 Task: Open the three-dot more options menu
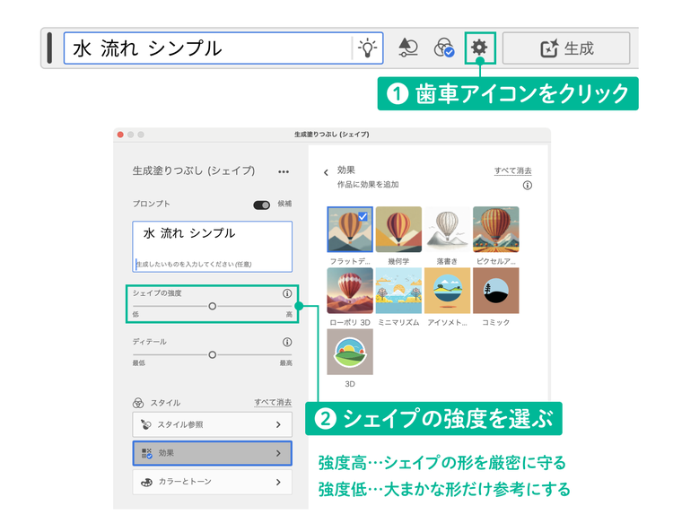[284, 171]
